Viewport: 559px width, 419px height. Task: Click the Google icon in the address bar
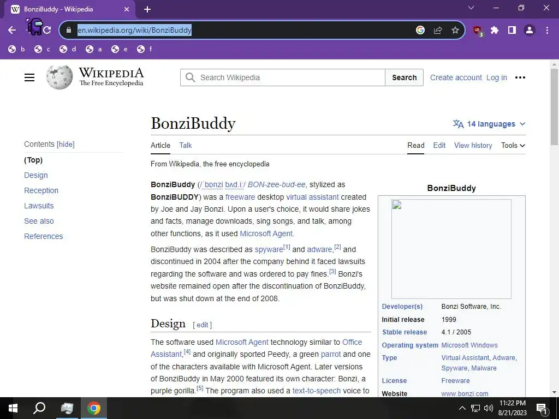click(420, 30)
